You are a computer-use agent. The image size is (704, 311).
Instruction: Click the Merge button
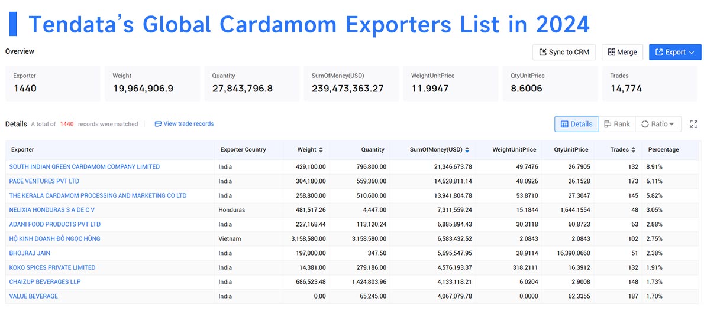point(622,52)
